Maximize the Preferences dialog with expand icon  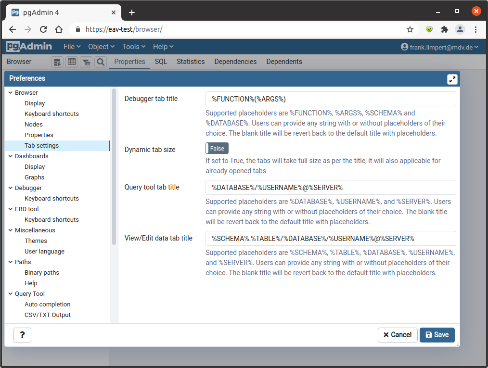point(452,79)
